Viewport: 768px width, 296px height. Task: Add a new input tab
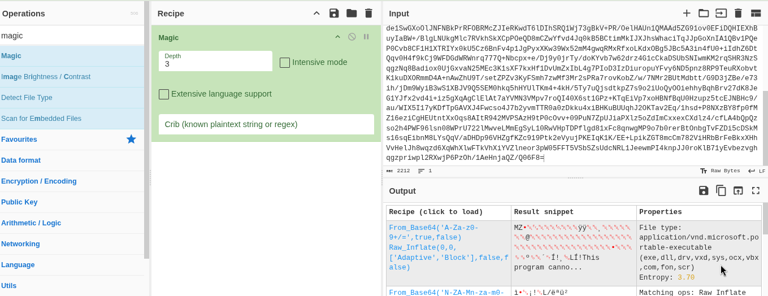point(687,13)
